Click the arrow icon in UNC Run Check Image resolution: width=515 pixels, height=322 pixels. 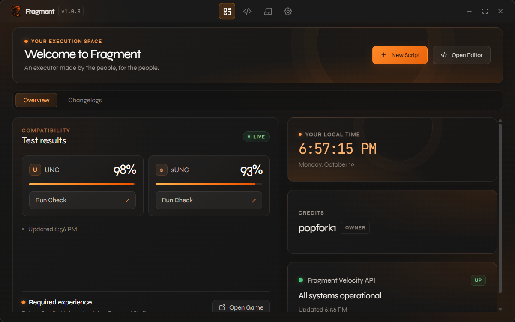click(x=127, y=200)
